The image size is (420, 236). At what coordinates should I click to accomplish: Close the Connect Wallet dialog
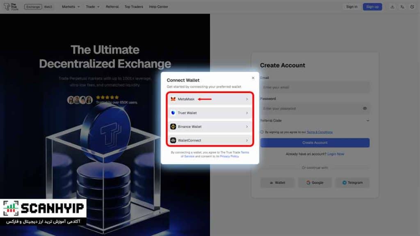(x=253, y=78)
